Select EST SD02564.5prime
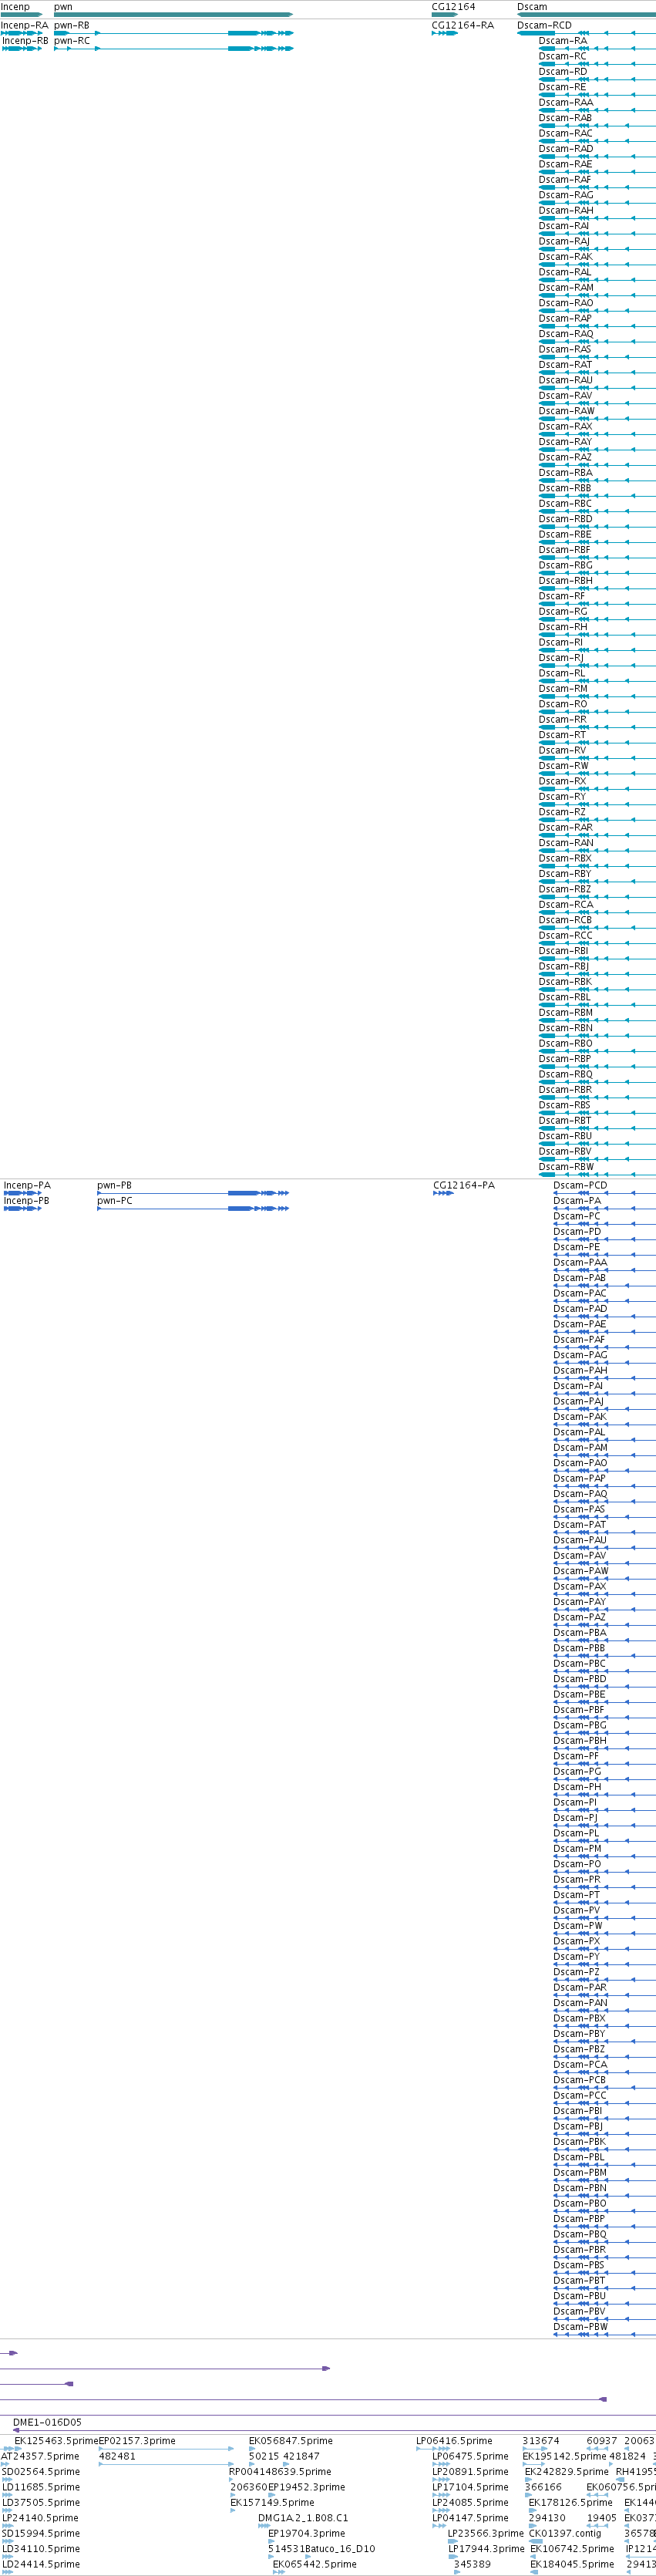The height and width of the screenshot is (2576, 656). (x=41, y=2472)
